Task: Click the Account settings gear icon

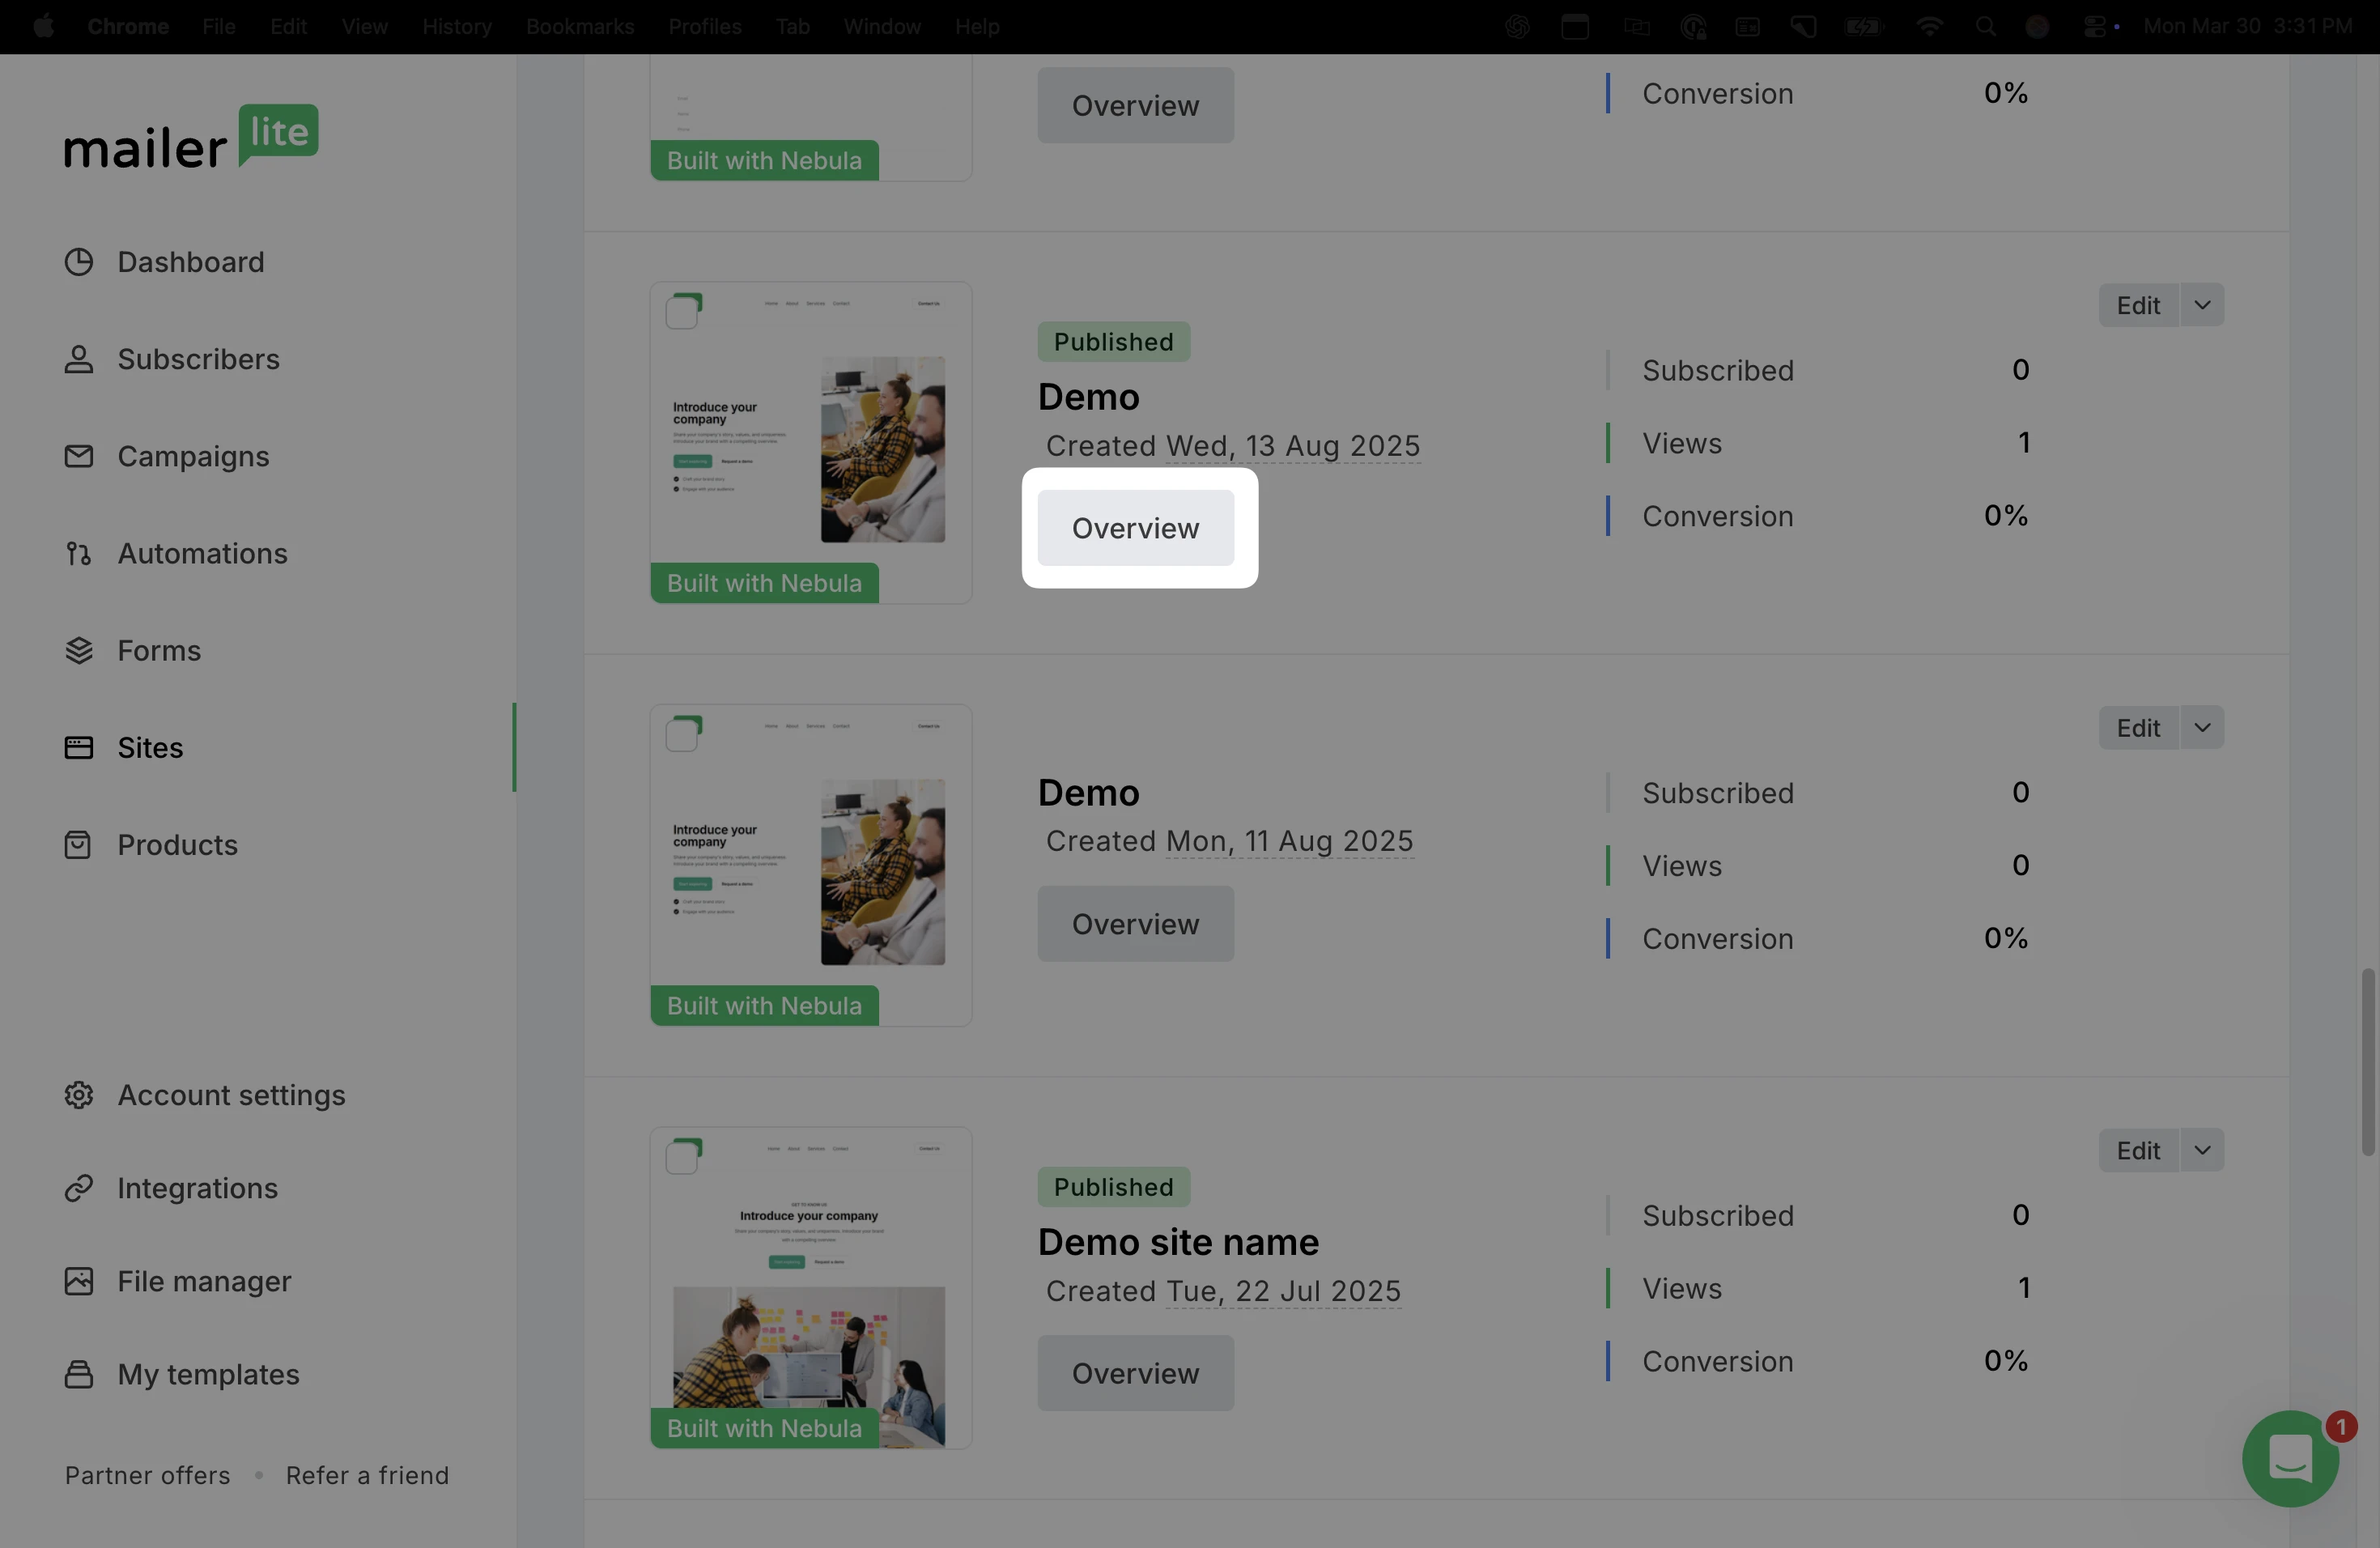Action: [79, 1095]
